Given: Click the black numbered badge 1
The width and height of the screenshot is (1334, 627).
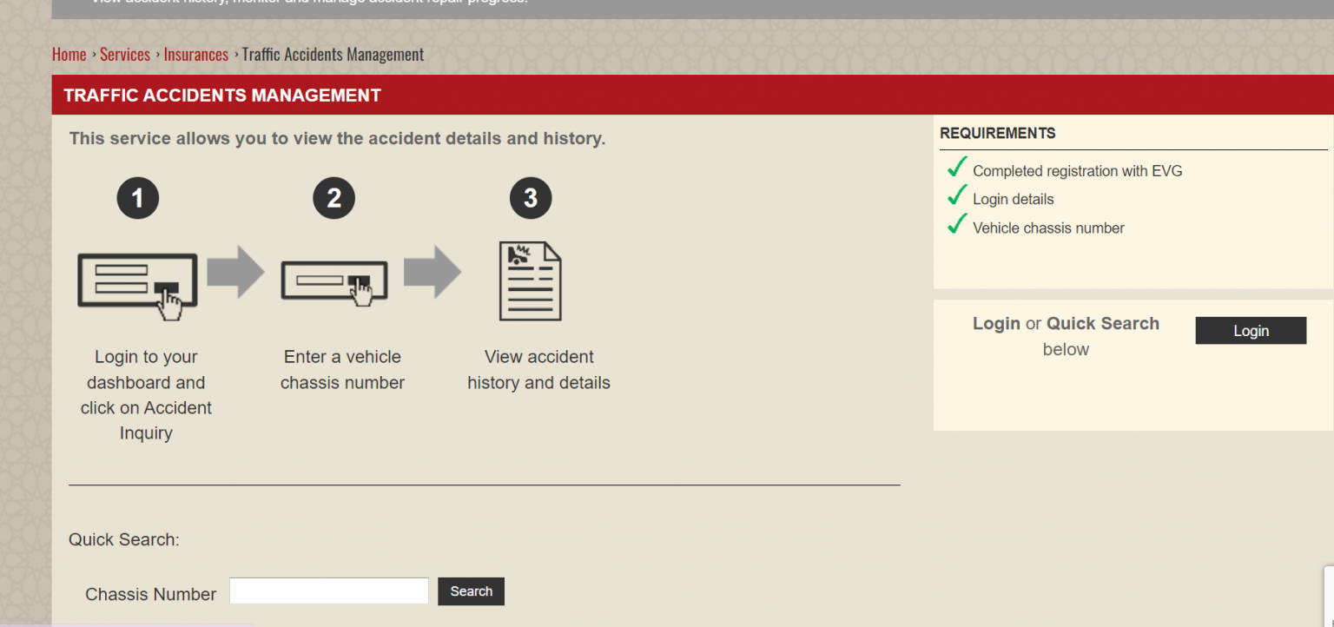Looking at the screenshot, I should [x=137, y=198].
